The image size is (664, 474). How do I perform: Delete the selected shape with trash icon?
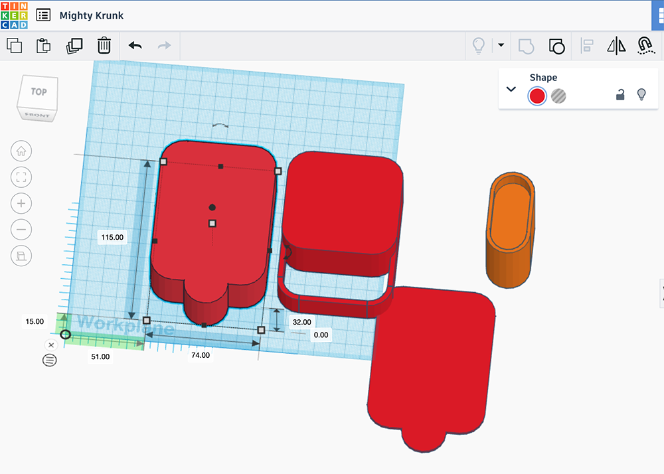pyautogui.click(x=104, y=46)
